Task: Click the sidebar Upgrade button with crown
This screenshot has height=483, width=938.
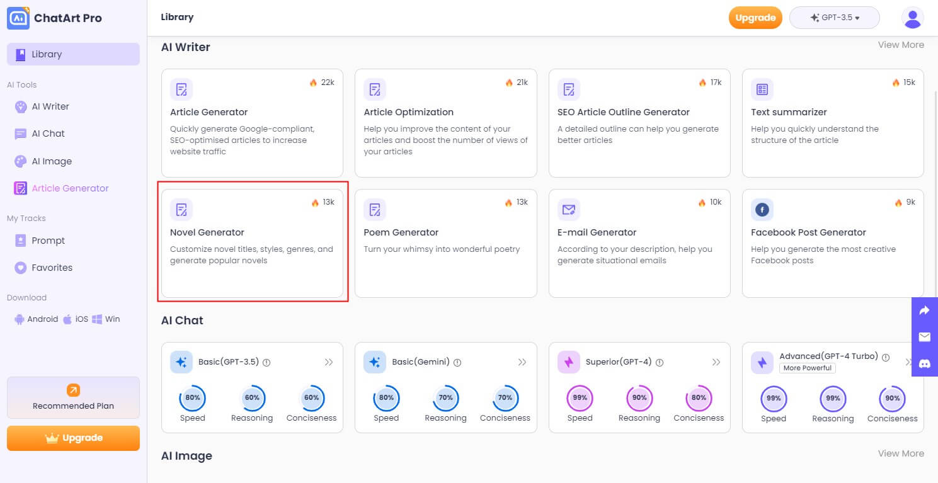Action: pyautogui.click(x=73, y=438)
